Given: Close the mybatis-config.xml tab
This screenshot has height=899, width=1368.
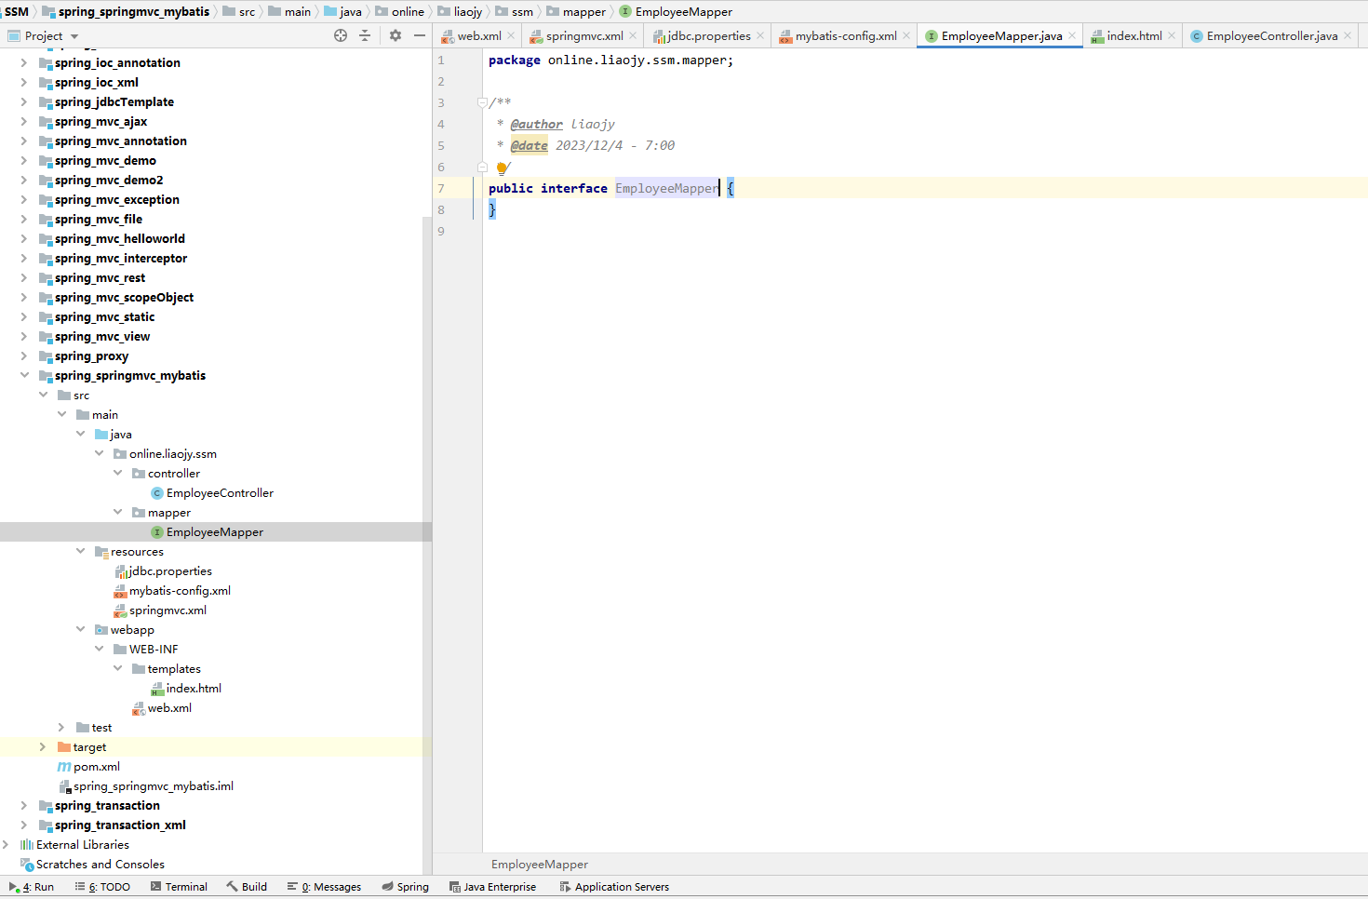Looking at the screenshot, I should (x=906, y=35).
